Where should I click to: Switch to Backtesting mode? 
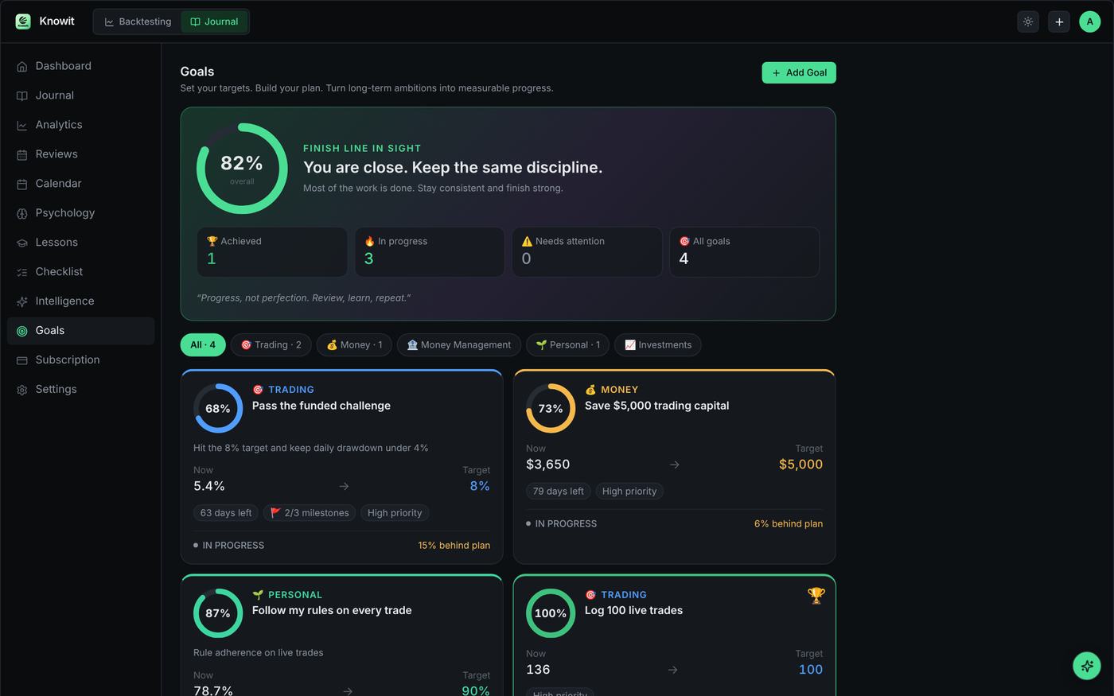point(138,21)
